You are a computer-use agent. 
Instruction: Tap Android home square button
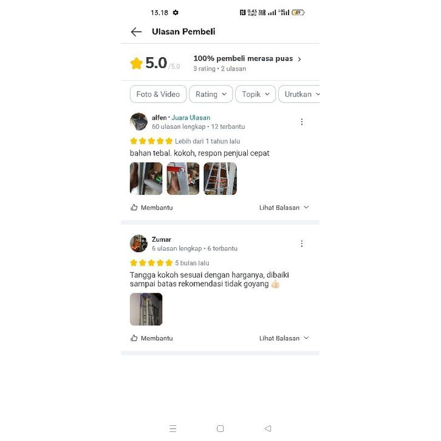coord(220,428)
